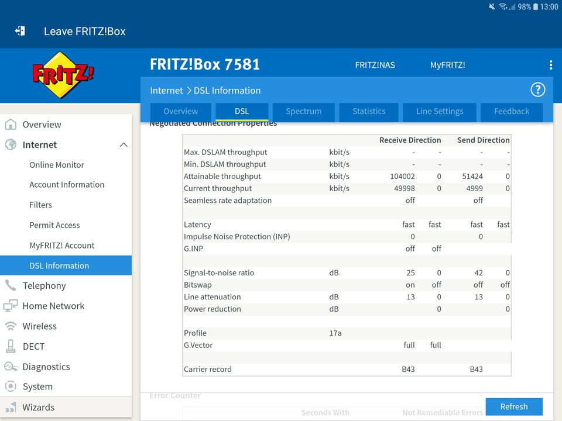Select the DSL tab
562x421 pixels.
(x=242, y=111)
